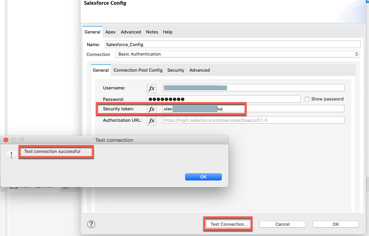369x236 pixels.
Task: Open the outer Advanced tab
Action: [131, 32]
